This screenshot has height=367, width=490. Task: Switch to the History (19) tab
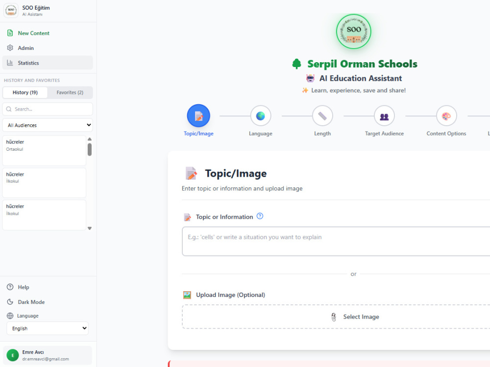25,92
